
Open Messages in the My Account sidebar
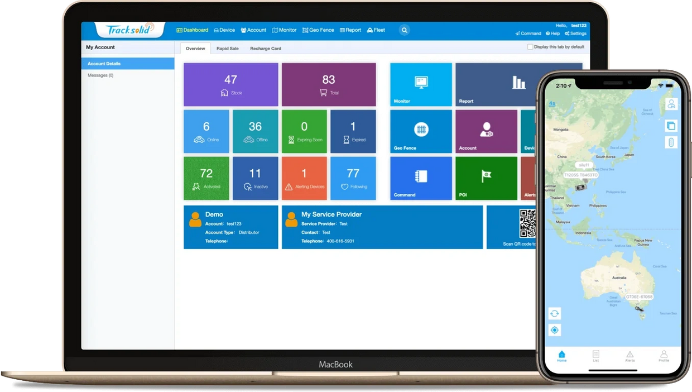coord(100,75)
